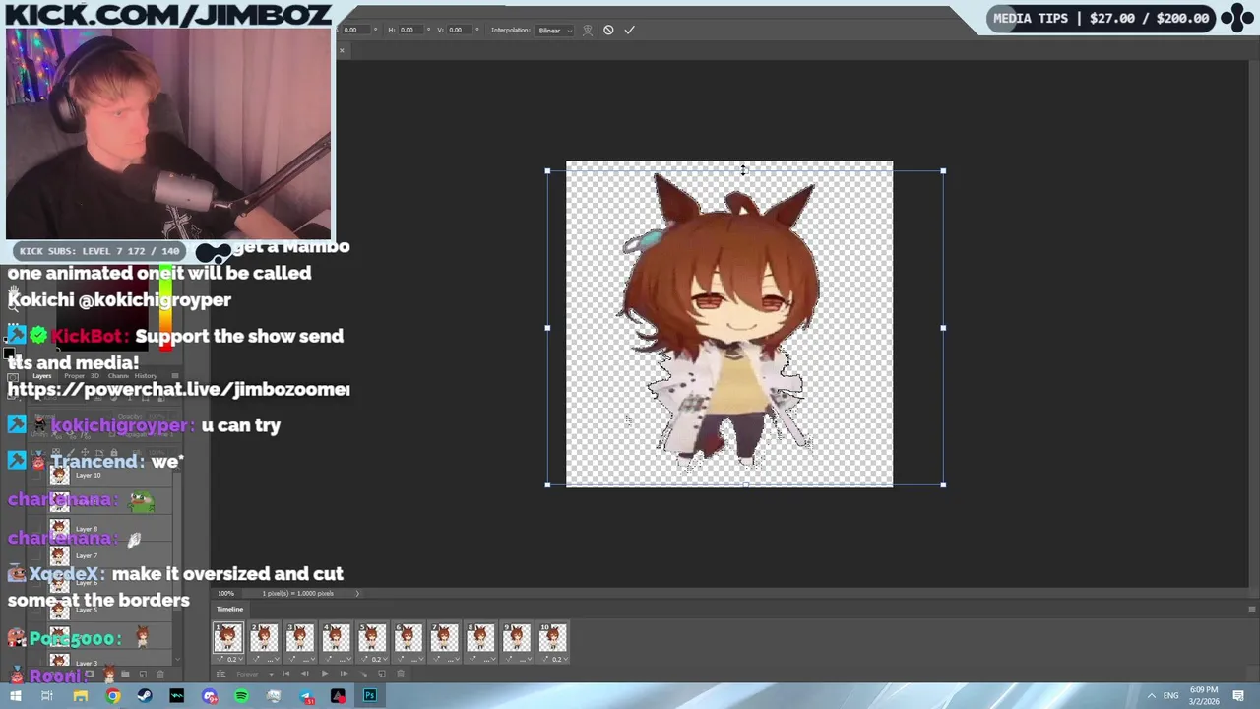Select timeline frame 1 thumbnail

click(227, 638)
